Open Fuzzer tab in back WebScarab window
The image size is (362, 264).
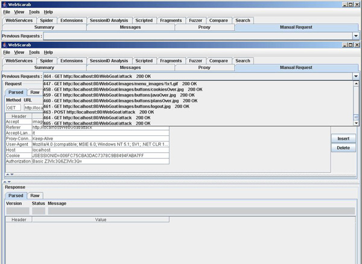tap(195, 21)
